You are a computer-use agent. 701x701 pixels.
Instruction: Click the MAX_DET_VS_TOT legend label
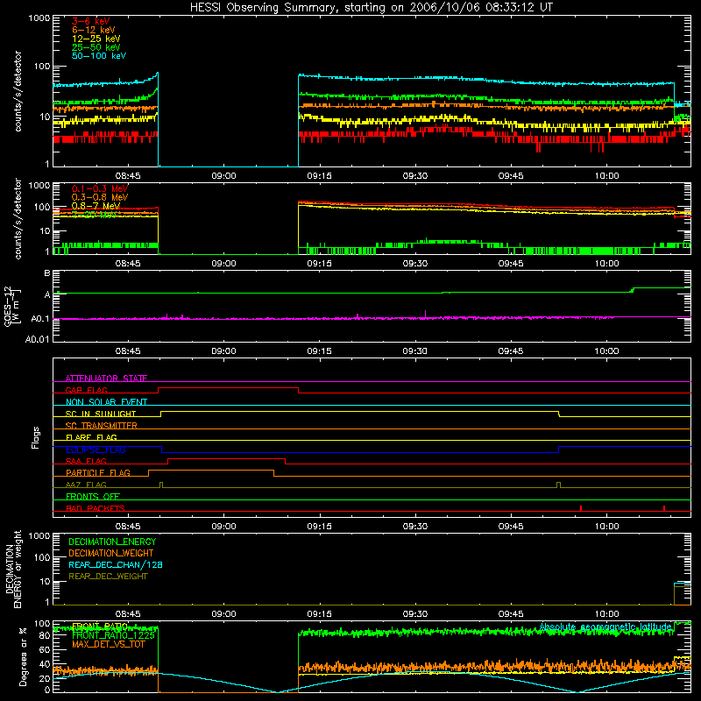click(x=109, y=644)
